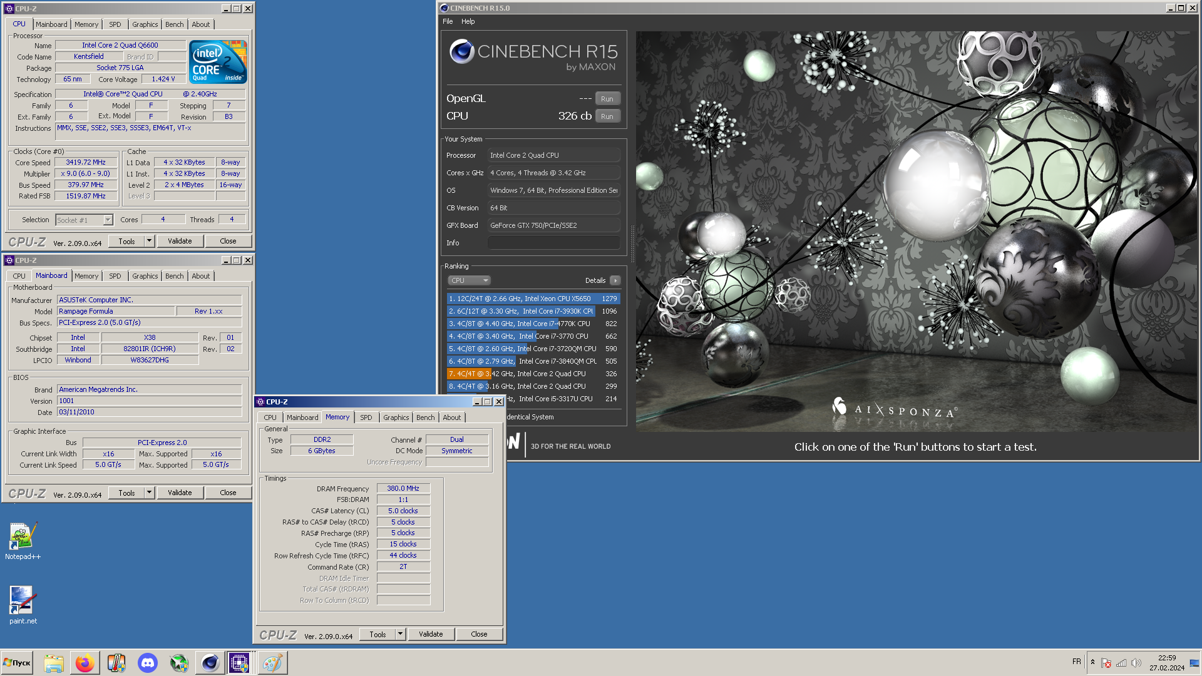Open Windows Explorer folder icon in taskbar
The width and height of the screenshot is (1202, 676).
(x=54, y=663)
